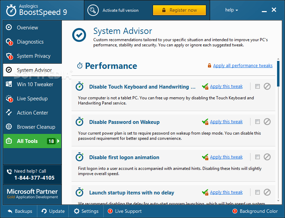Click the stopwatch icon next to Performance heading
Image resolution: width=285 pixels, height=218 pixels.
click(80, 65)
